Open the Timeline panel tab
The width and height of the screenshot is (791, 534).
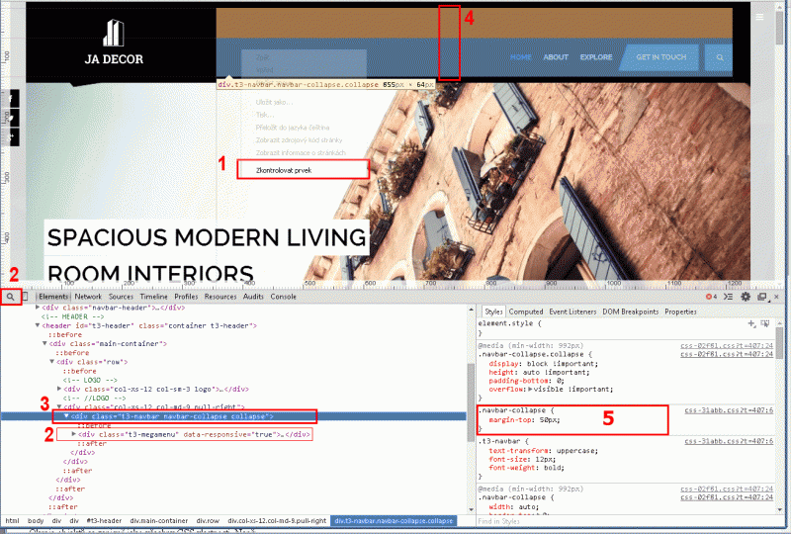point(154,297)
